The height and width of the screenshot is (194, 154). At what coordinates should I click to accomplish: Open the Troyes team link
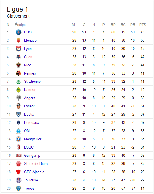[x=29, y=188]
